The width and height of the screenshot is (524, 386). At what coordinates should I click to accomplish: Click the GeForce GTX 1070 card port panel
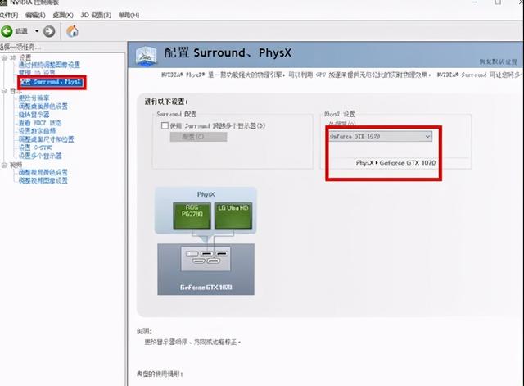pyautogui.click(x=206, y=258)
